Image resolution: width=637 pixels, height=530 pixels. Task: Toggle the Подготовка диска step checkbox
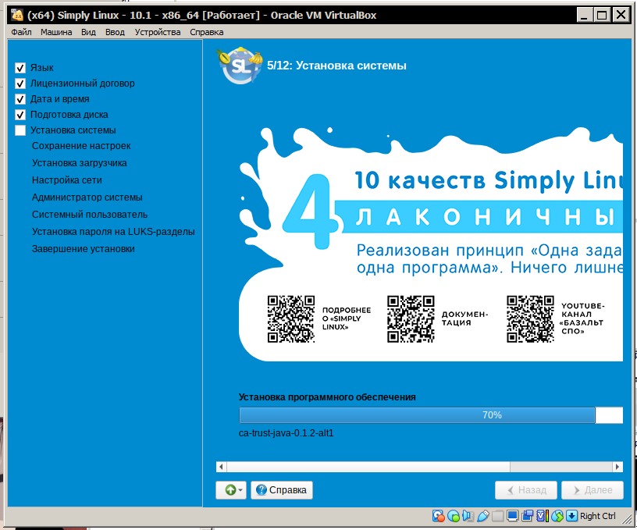(x=20, y=115)
